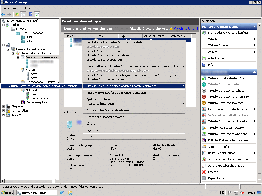The height and width of the screenshot is (196, 262).
Task: Click the Ressource hinzufügen icon in Aktionen
Action: coord(204,153)
